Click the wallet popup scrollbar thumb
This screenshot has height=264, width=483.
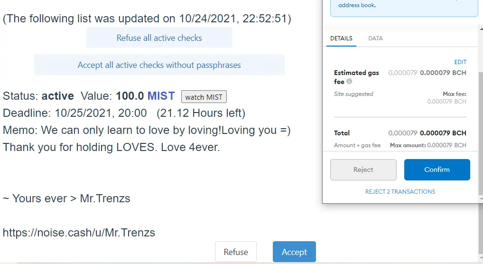point(481,133)
